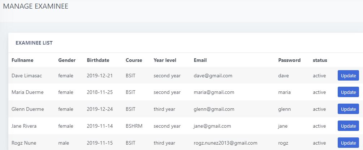Select email rogz.nunez2013@gmail.com
The height and width of the screenshot is (150, 363).
pyautogui.click(x=225, y=143)
